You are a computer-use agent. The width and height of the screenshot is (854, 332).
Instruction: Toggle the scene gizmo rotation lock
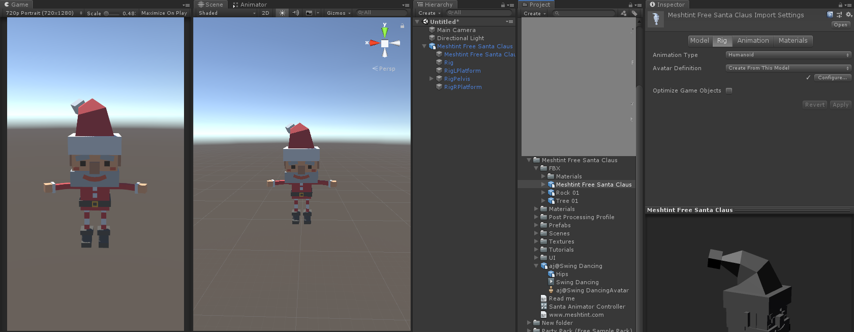click(x=402, y=25)
